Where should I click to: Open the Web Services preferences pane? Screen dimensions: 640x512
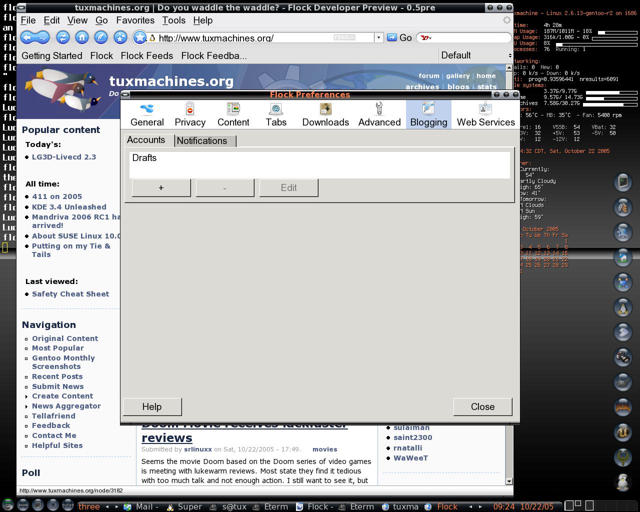(x=485, y=114)
